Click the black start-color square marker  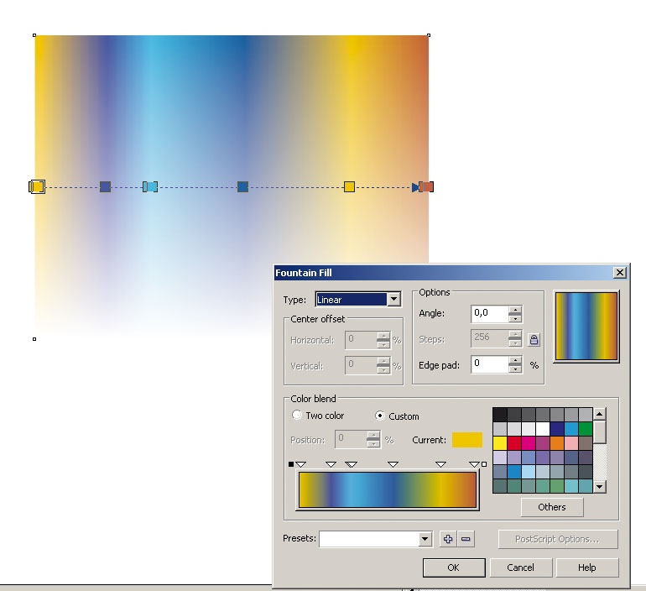click(291, 464)
